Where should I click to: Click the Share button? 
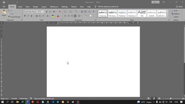point(179,7)
